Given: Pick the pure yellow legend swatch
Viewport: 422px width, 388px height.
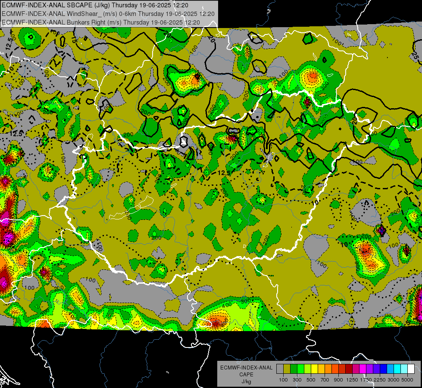Looking at the screenshot, I should (314, 369).
